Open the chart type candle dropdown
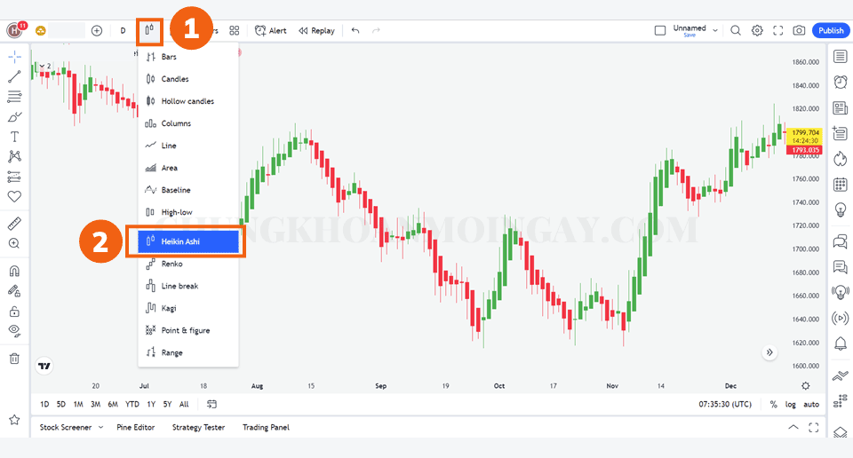 [x=150, y=30]
